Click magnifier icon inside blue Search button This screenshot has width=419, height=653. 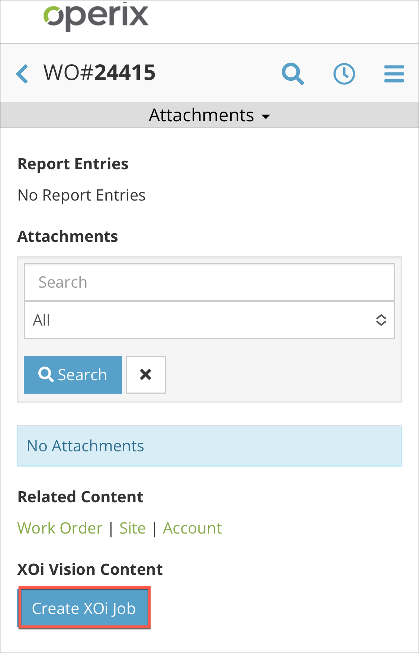(x=46, y=374)
